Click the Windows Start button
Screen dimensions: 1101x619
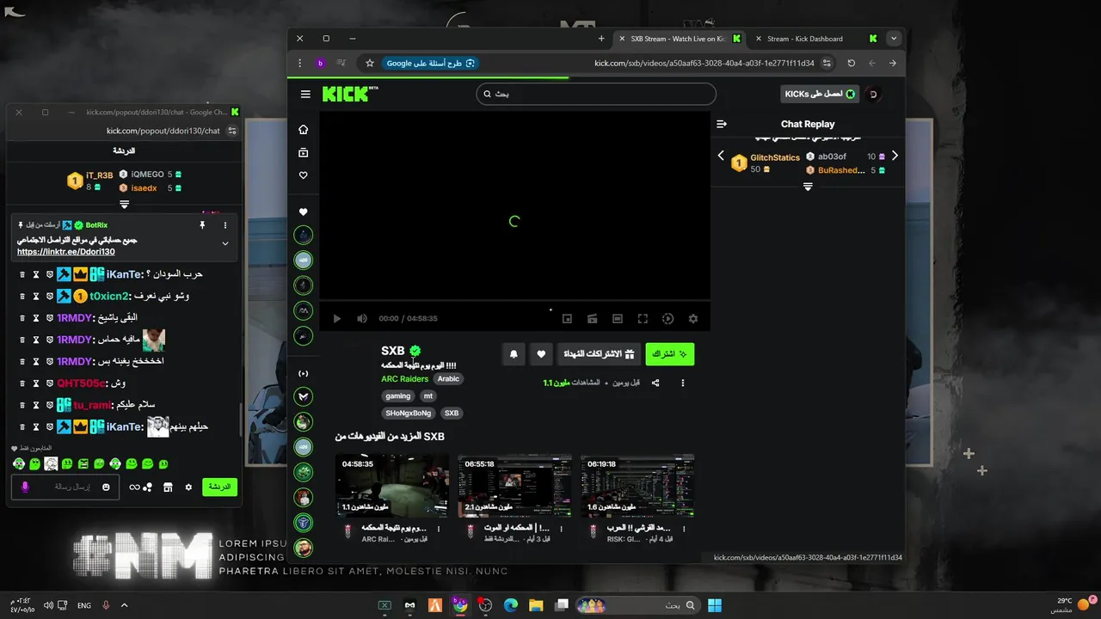(715, 605)
